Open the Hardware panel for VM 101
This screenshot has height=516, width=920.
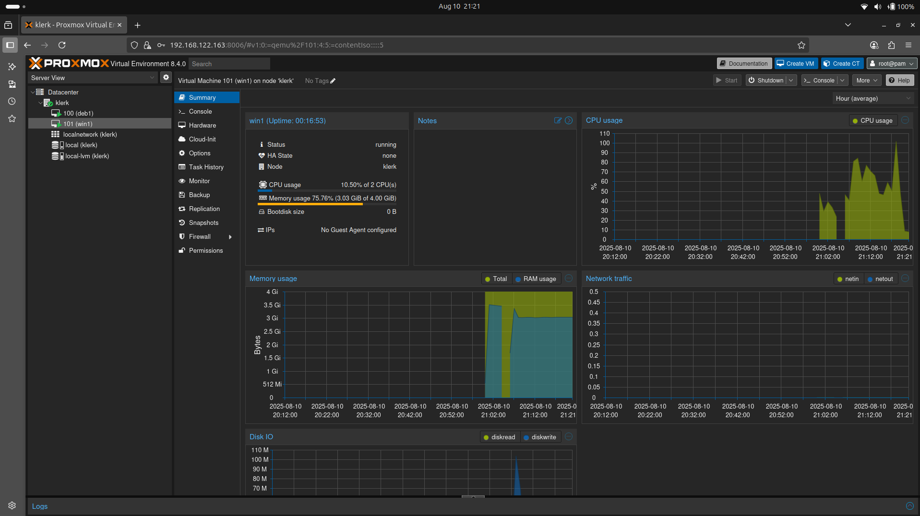click(202, 125)
